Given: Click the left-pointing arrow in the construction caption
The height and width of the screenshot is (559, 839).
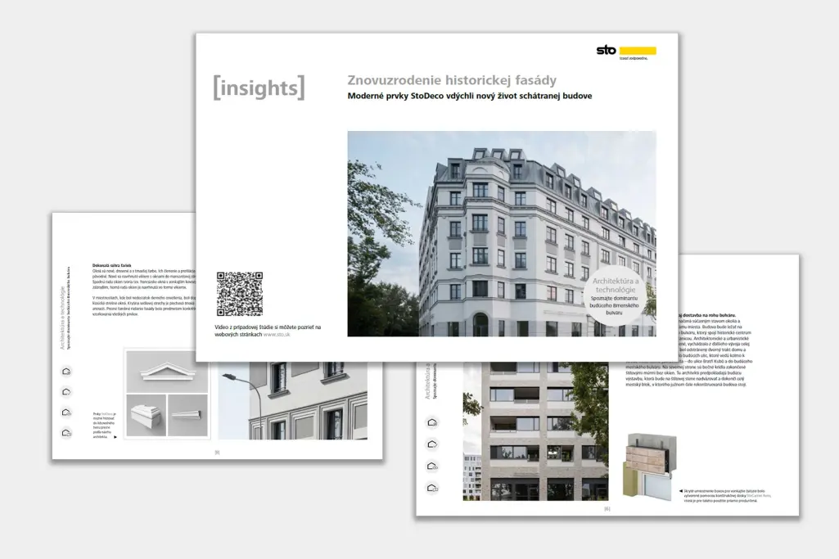Looking at the screenshot, I should [x=681, y=490].
